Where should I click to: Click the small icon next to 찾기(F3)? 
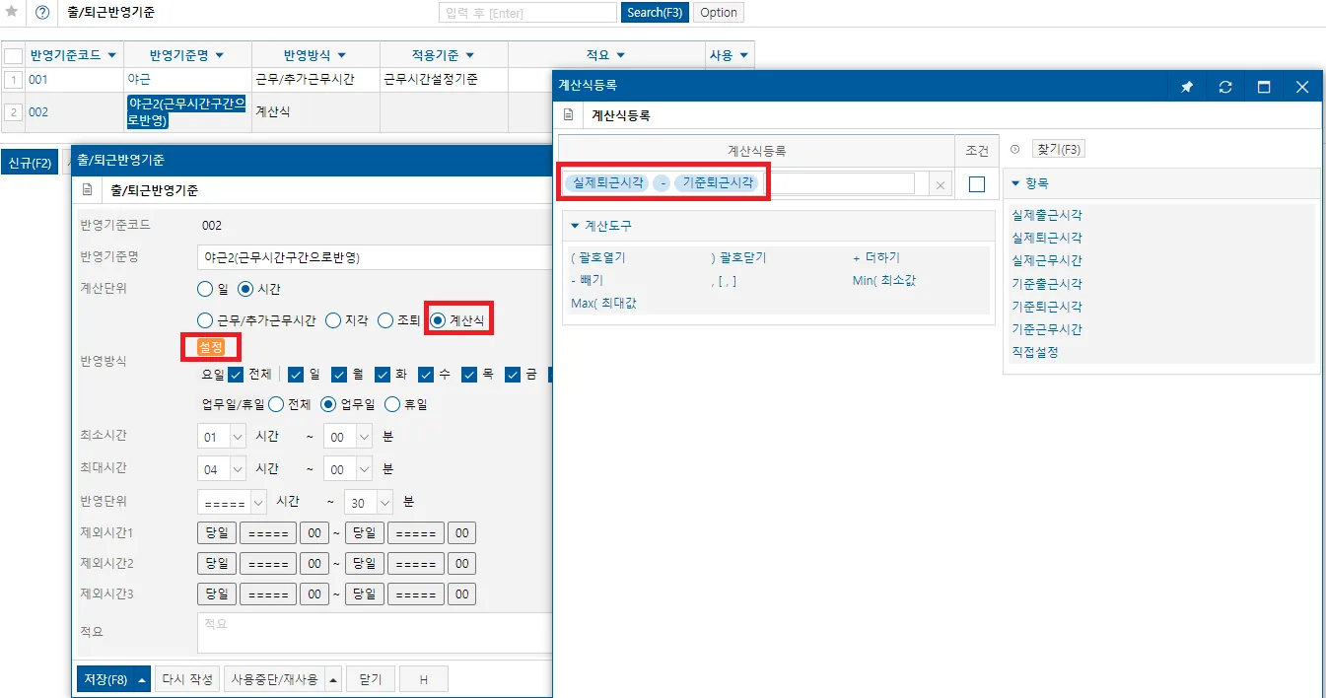pos(1015,150)
